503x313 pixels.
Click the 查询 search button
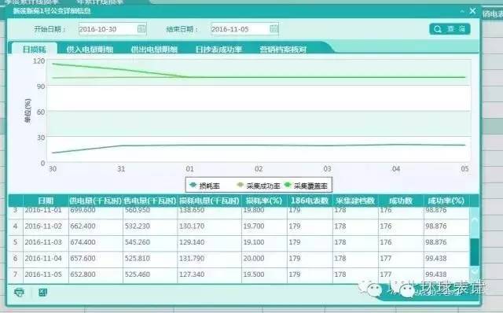(450, 29)
